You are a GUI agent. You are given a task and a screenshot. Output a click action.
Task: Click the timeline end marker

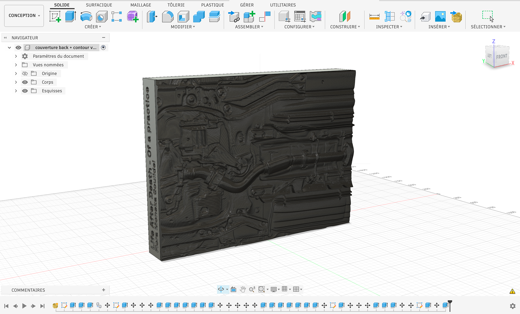click(450, 305)
